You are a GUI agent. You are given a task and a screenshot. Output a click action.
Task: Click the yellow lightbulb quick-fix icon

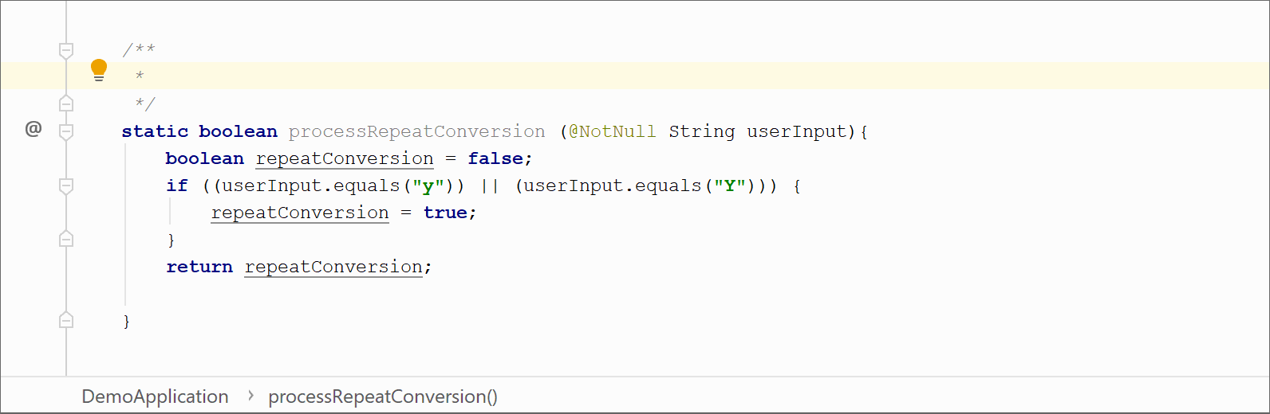99,70
